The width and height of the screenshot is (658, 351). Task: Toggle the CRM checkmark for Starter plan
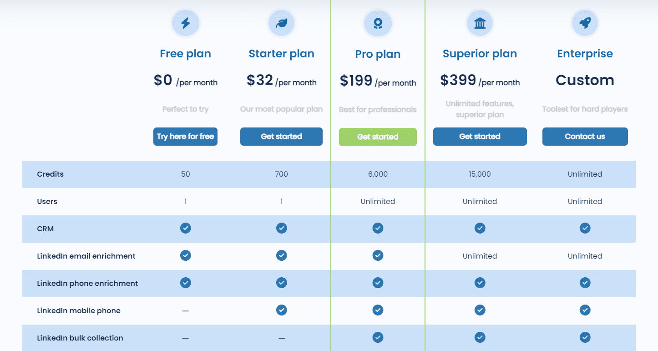tap(281, 228)
